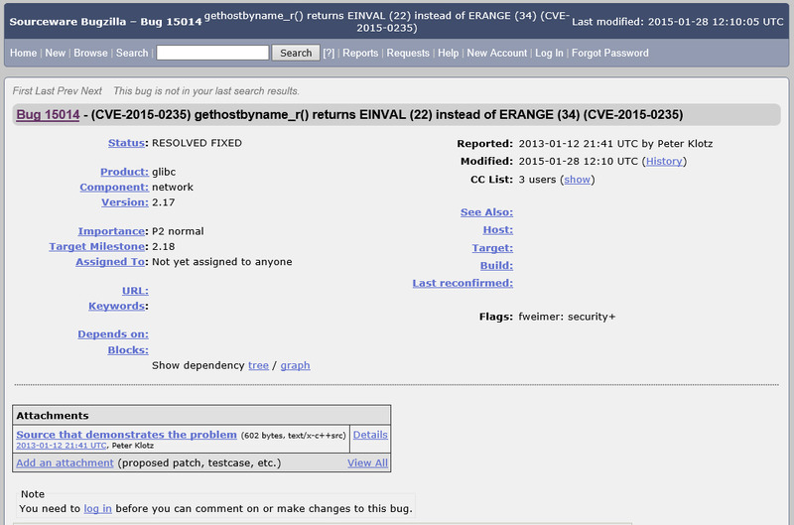Open attachment 'Source that demonstrates the problem'

pyautogui.click(x=126, y=435)
